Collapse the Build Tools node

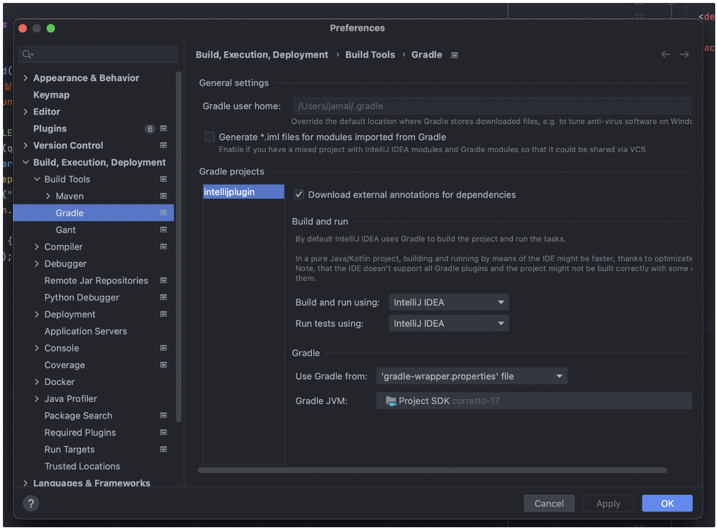pos(37,179)
